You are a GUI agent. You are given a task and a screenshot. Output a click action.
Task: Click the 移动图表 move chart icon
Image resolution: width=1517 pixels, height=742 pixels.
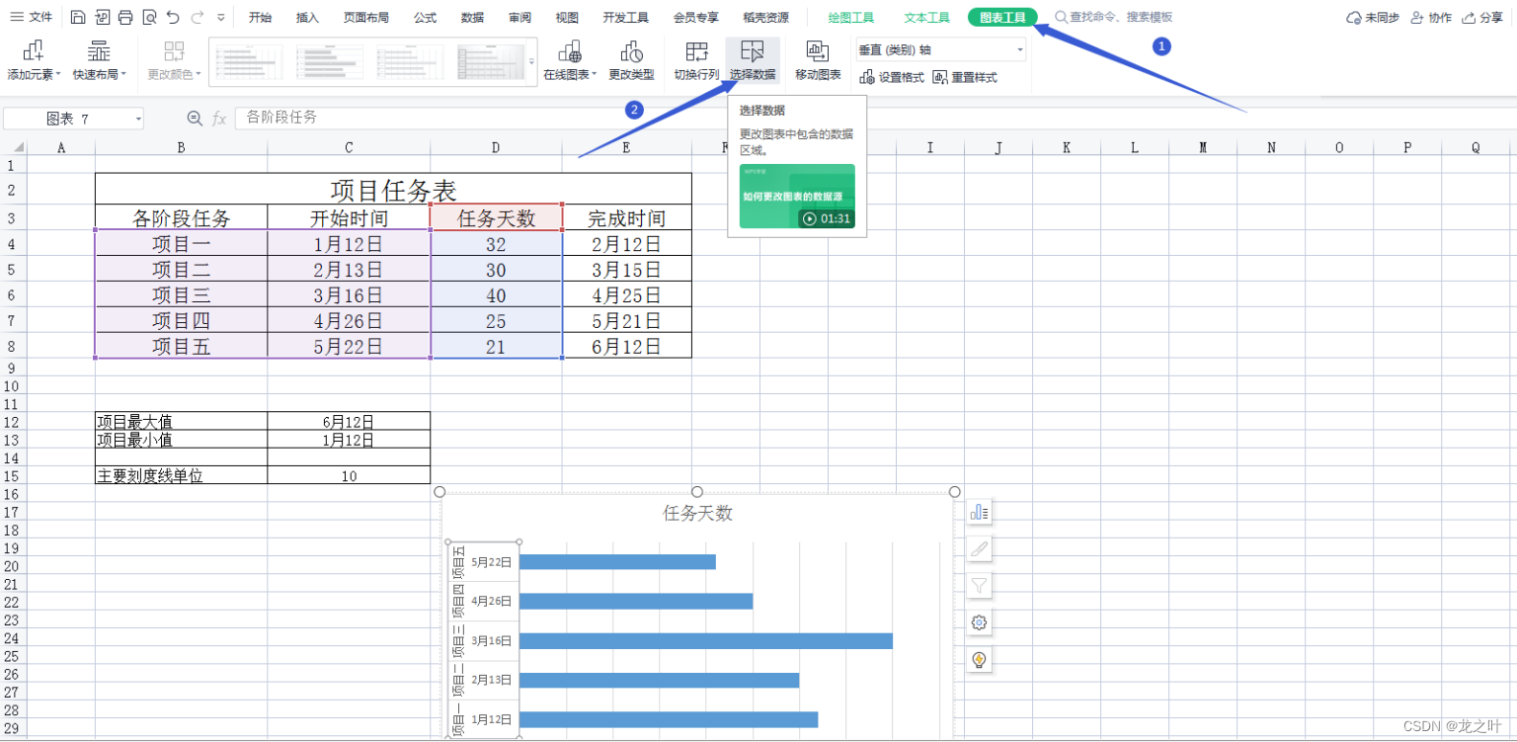(x=818, y=61)
